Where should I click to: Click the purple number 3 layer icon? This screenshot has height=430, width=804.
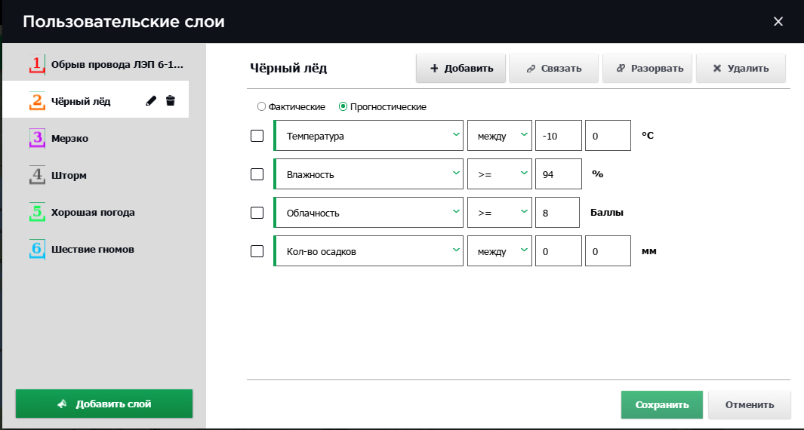click(x=37, y=139)
